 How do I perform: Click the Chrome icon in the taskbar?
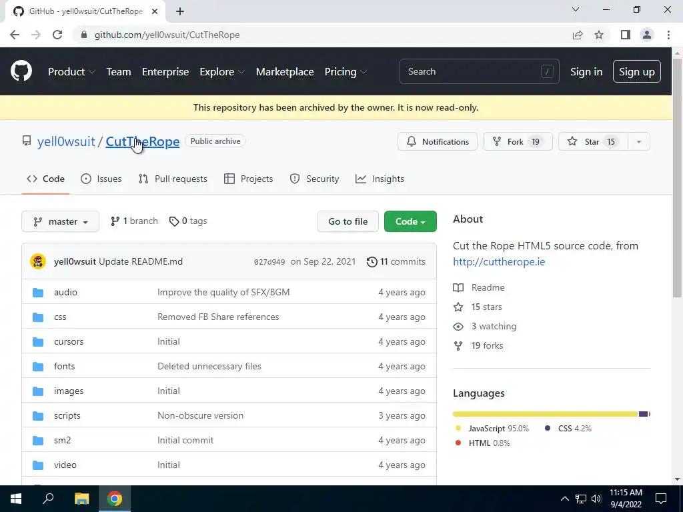(x=115, y=499)
